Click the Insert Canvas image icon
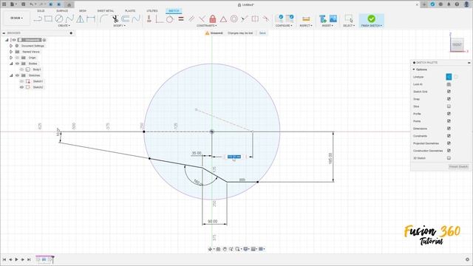The height and width of the screenshot is (266, 473). (x=333, y=18)
